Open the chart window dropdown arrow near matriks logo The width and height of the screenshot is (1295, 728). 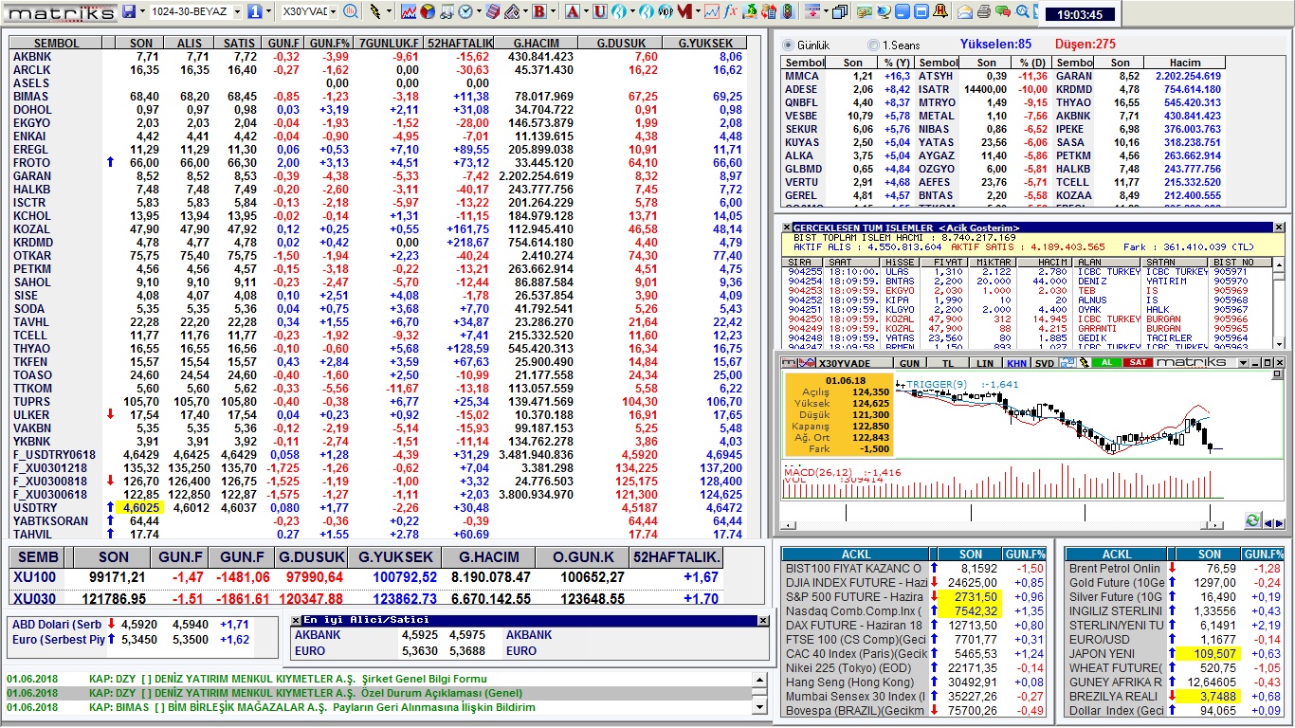1243,363
